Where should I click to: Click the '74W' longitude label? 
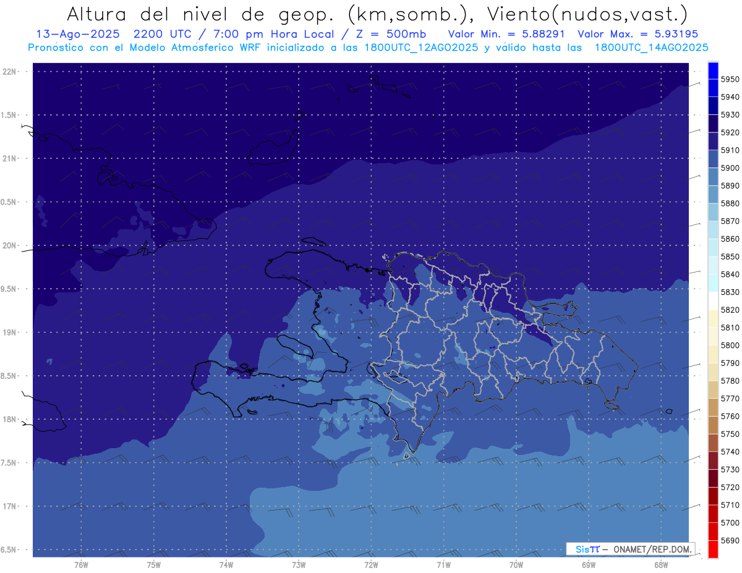[x=226, y=564]
